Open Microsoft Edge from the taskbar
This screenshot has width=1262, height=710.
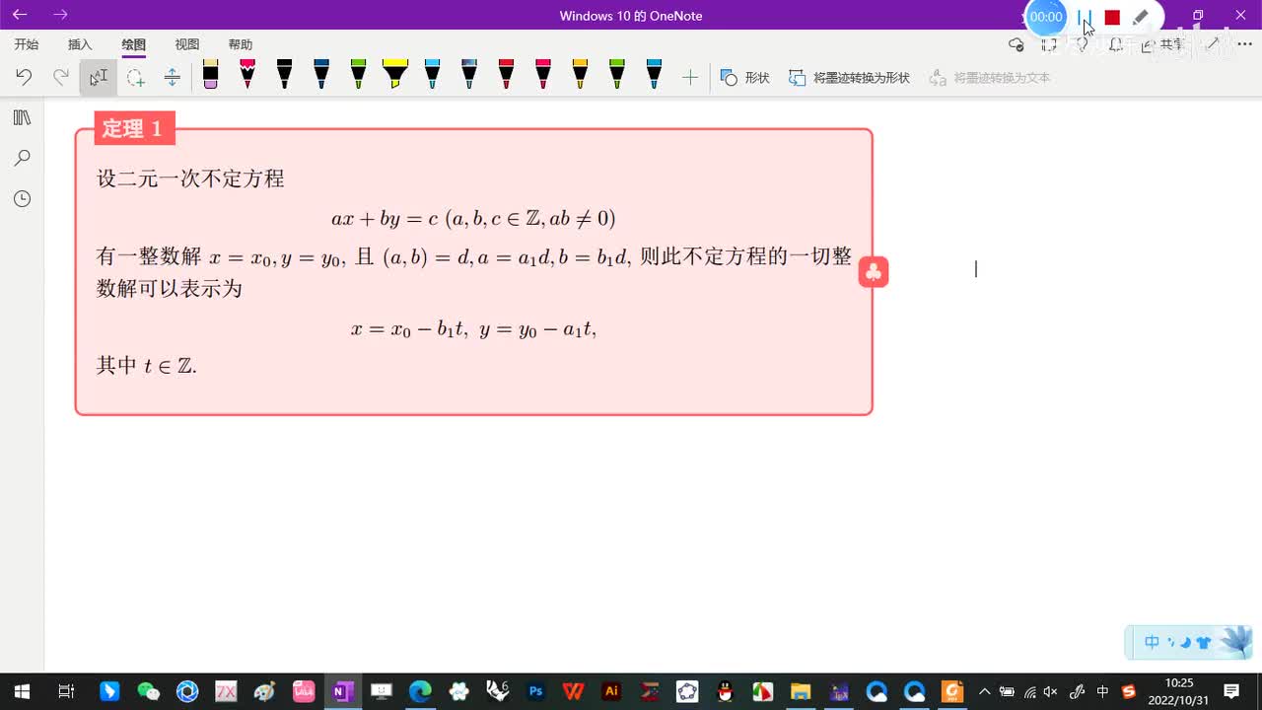point(420,691)
